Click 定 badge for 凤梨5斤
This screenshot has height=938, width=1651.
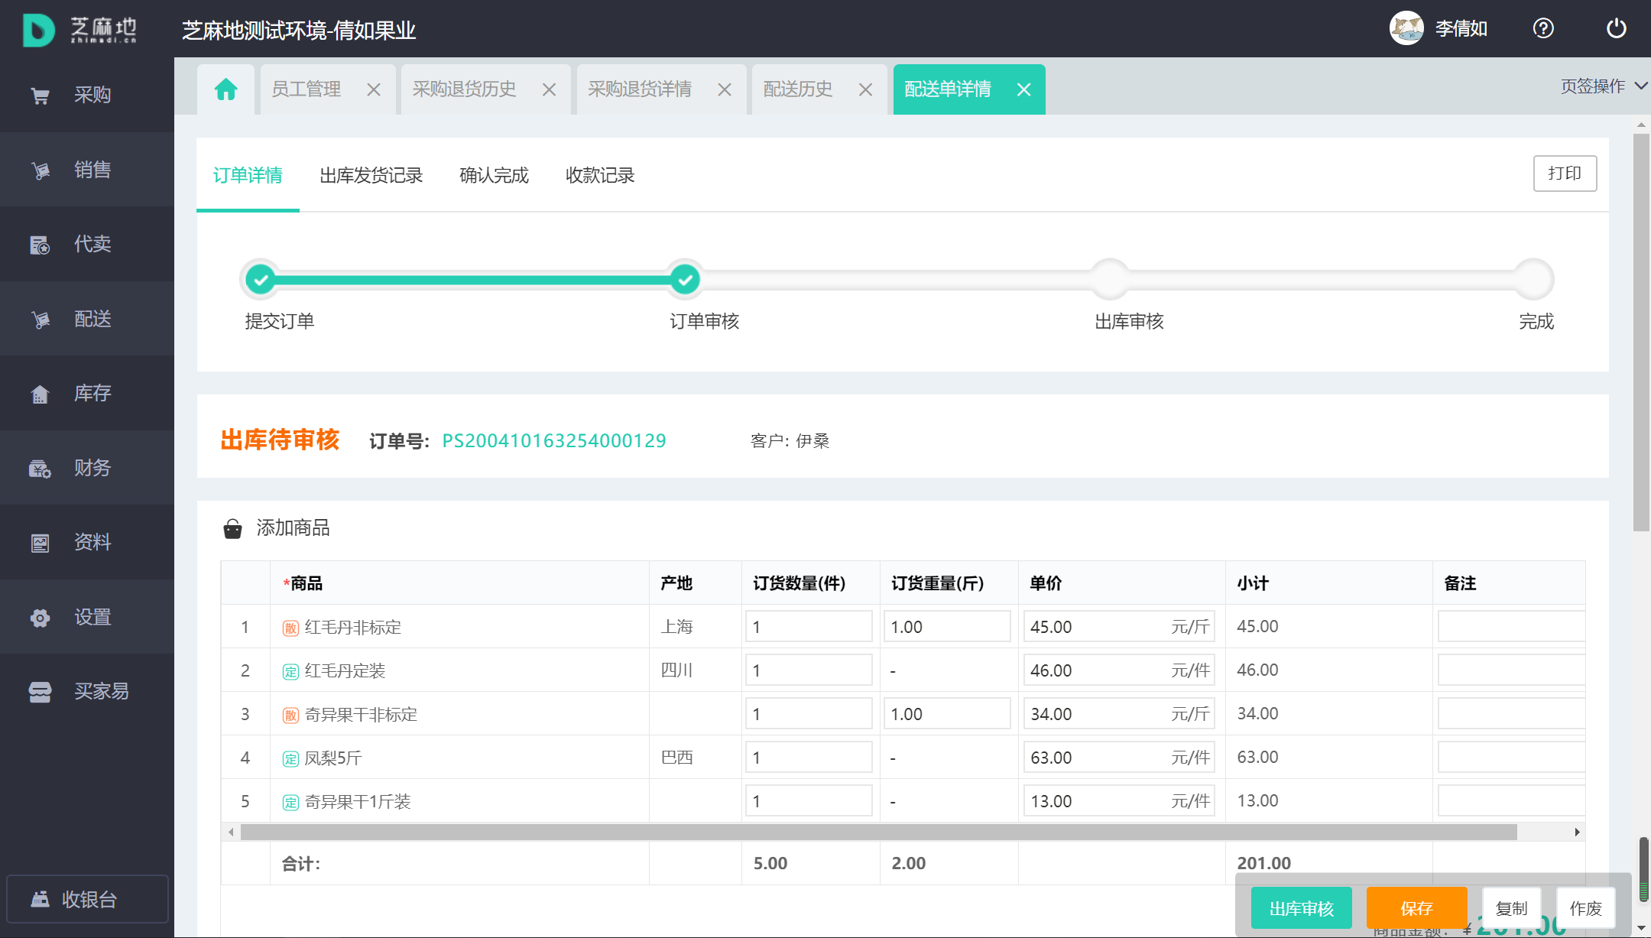coord(290,759)
